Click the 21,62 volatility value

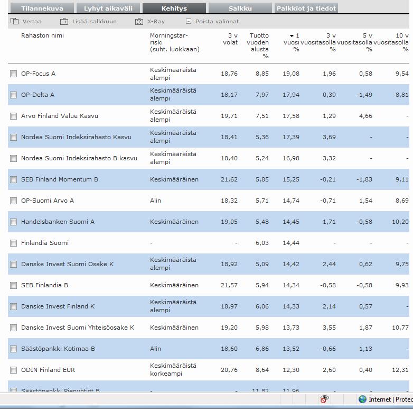pyautogui.click(x=229, y=179)
